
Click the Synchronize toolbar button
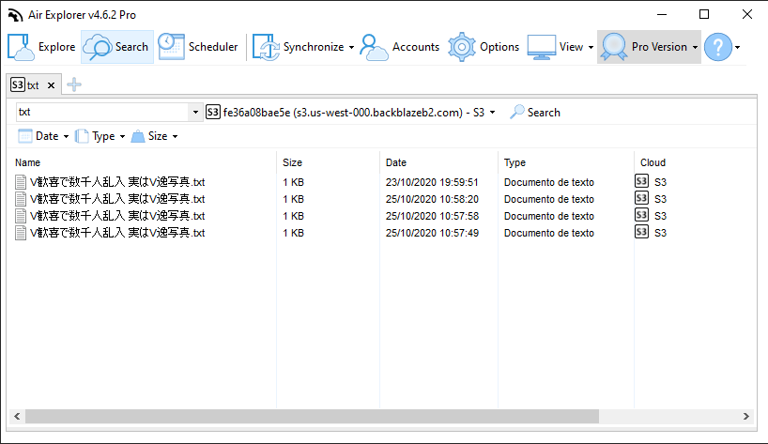point(298,47)
